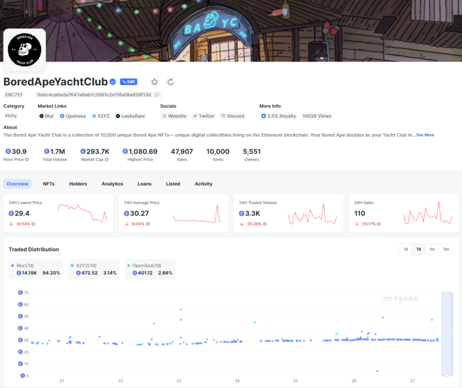Click the 2.5% Royalty badge
This screenshot has width=462, height=388.
click(278, 116)
